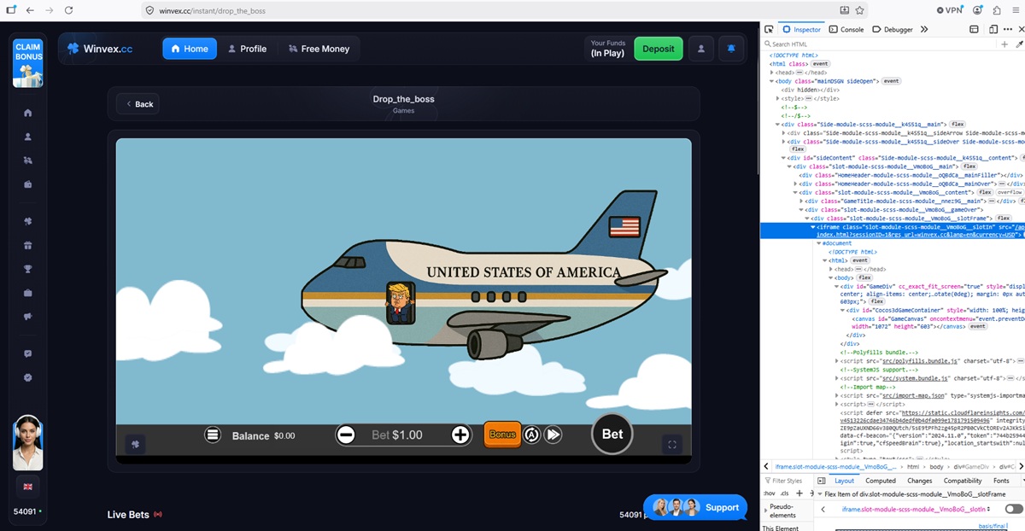
Task: Switch to the Debugger tab
Action: 893,29
